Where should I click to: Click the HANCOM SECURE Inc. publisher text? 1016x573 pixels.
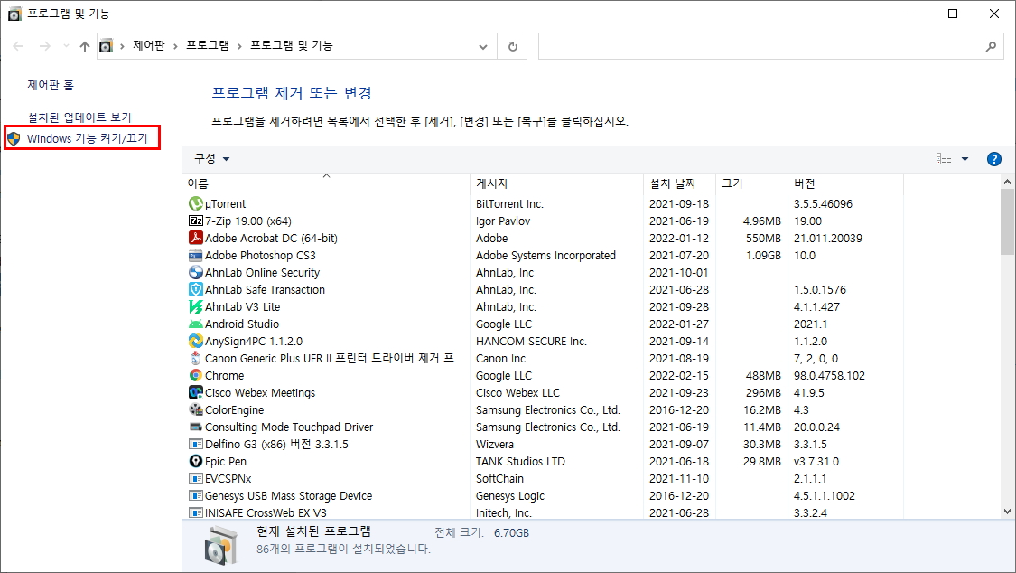pos(531,341)
